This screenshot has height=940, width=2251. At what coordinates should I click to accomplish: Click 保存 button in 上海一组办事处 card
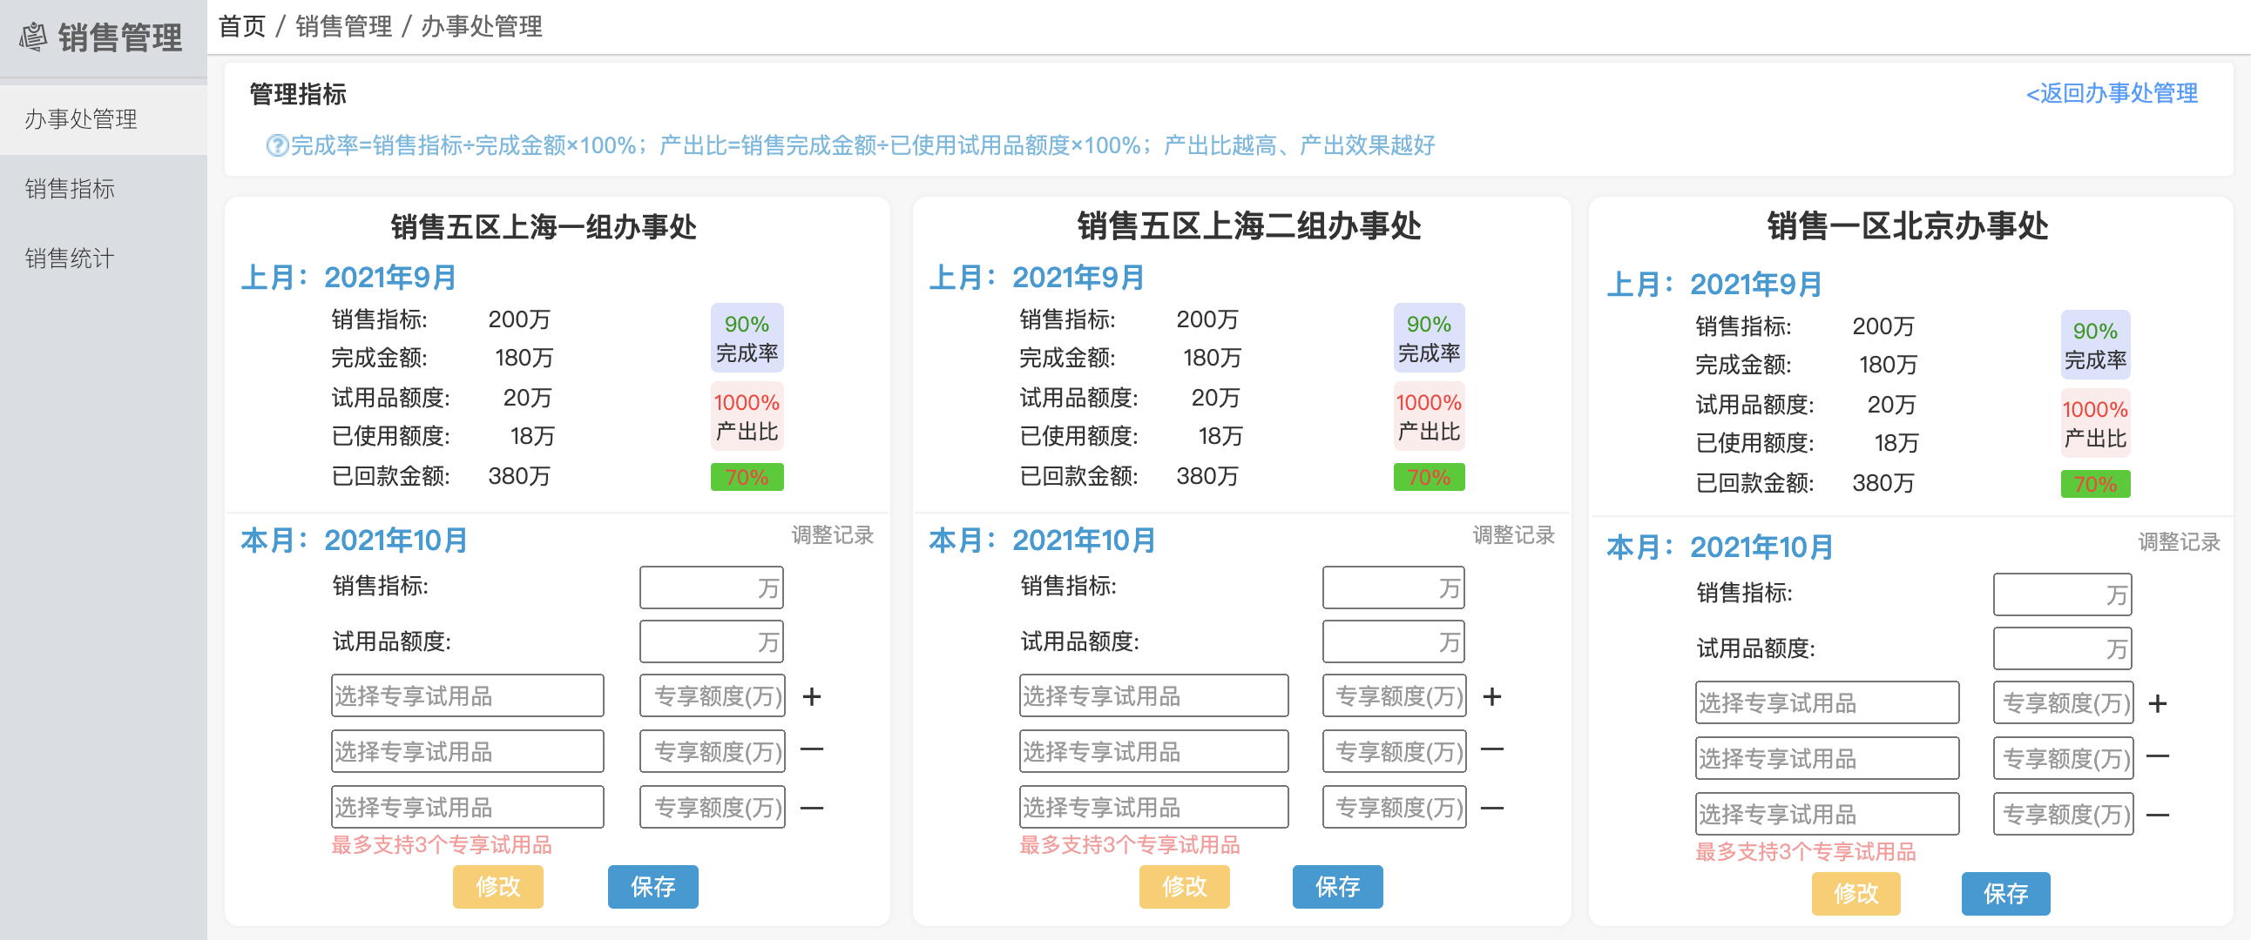tap(652, 887)
